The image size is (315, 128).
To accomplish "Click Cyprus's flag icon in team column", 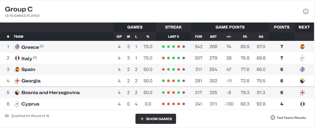I will [x=17, y=104].
